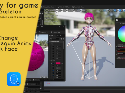
Task: Open the Character viewport menu
Action: point(71,11)
